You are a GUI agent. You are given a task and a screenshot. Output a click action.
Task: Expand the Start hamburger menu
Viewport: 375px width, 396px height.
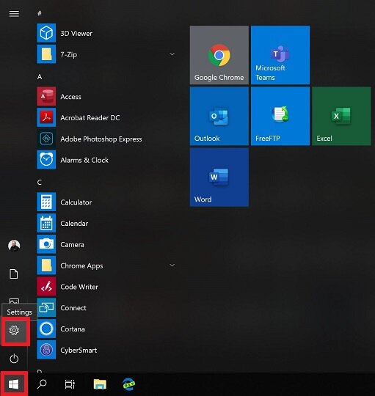(x=14, y=13)
